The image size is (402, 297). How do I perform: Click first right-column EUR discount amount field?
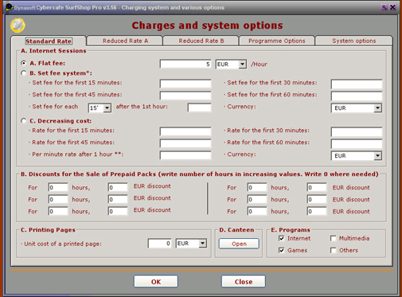point(317,187)
